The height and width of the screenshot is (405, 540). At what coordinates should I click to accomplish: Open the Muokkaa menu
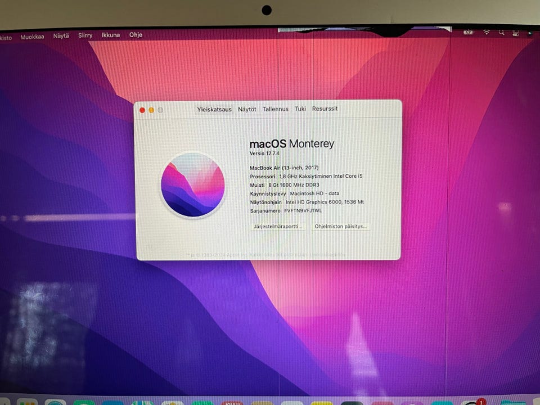pos(32,37)
